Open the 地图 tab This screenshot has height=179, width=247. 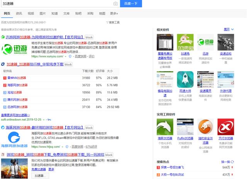tap(102, 14)
